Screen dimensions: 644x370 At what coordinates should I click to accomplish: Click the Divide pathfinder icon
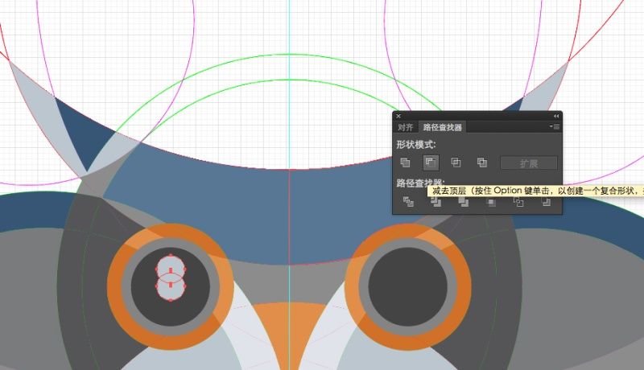click(408, 202)
